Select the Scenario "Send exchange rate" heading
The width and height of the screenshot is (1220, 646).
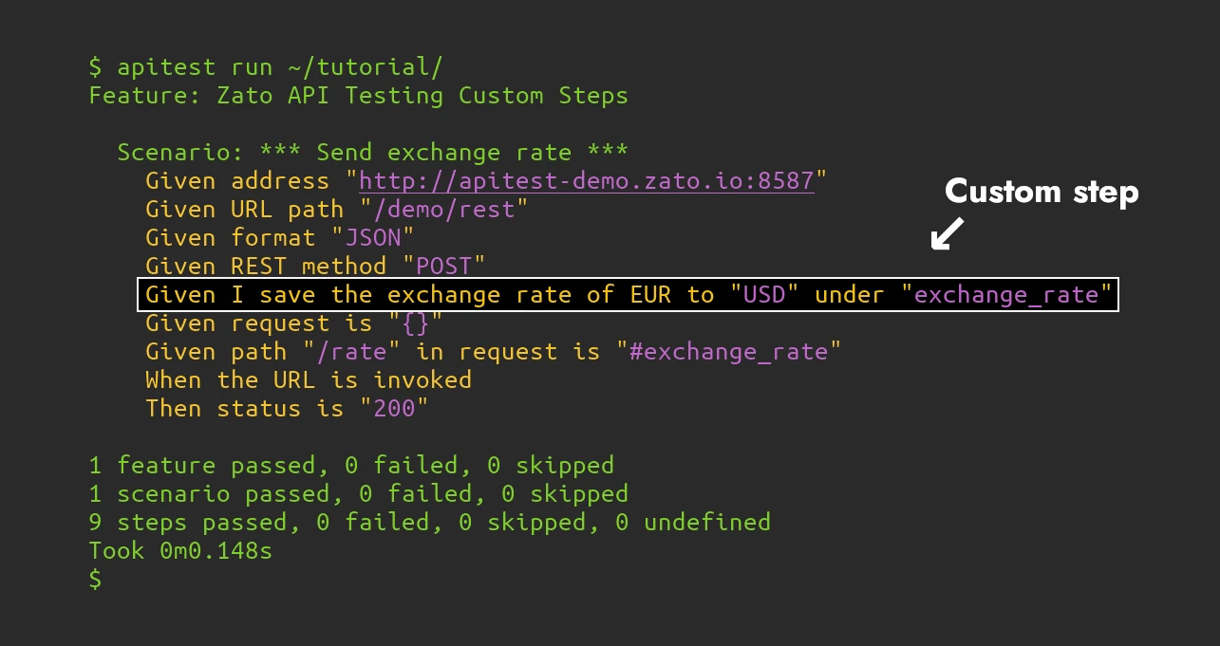(x=372, y=153)
